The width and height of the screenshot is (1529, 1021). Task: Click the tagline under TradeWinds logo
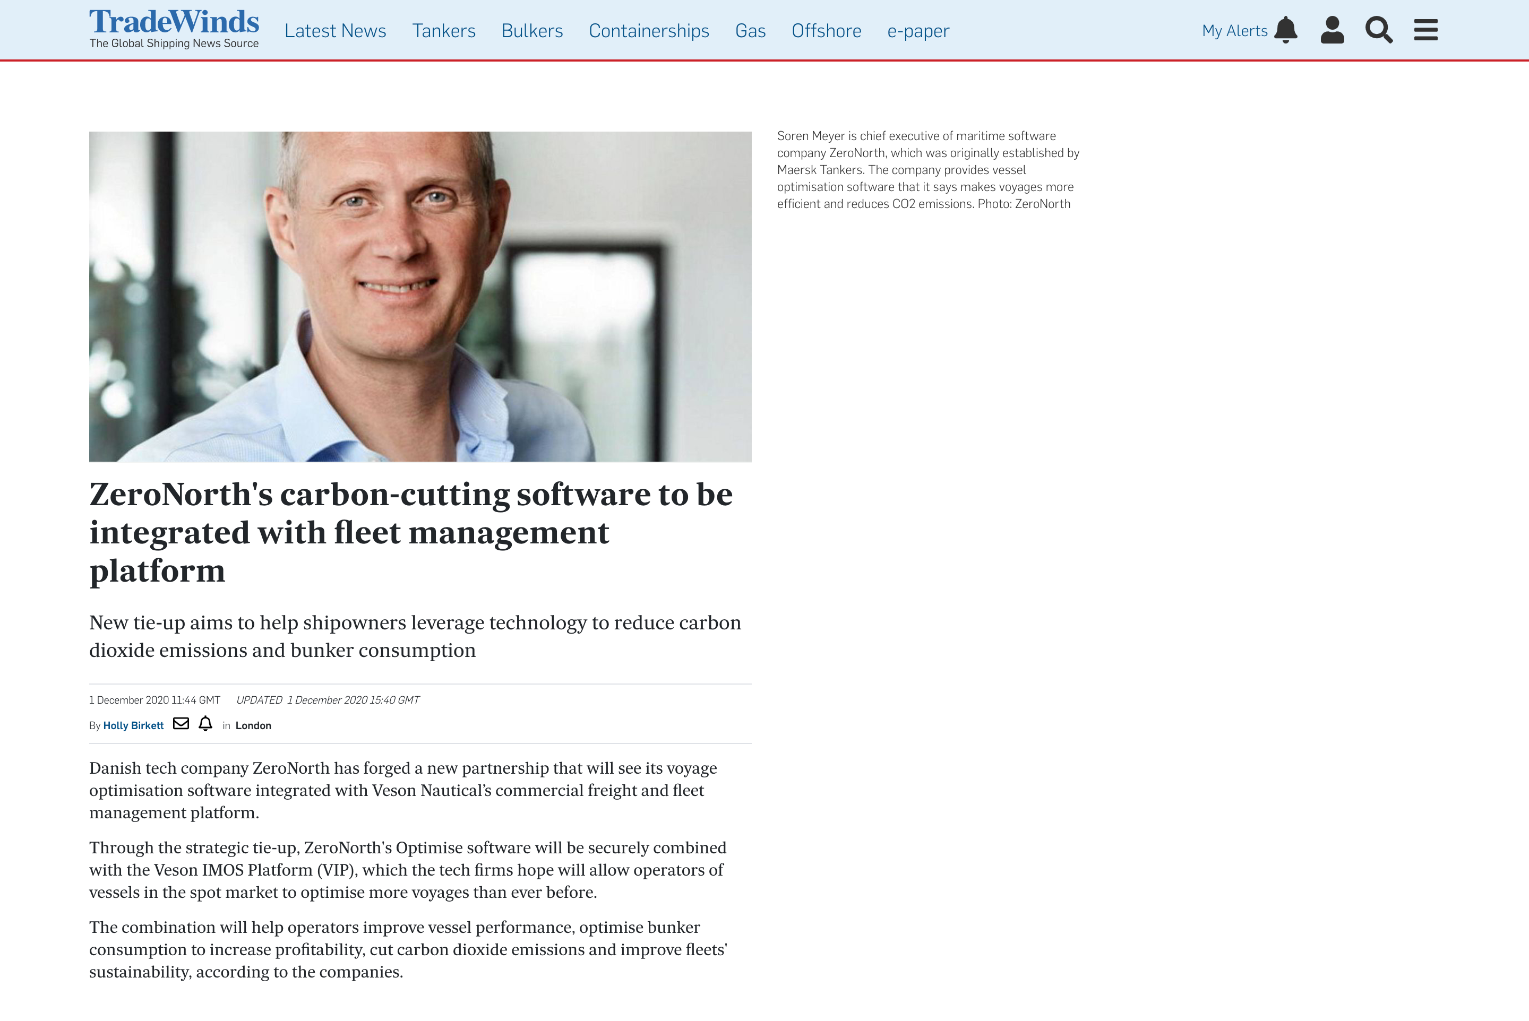click(174, 44)
